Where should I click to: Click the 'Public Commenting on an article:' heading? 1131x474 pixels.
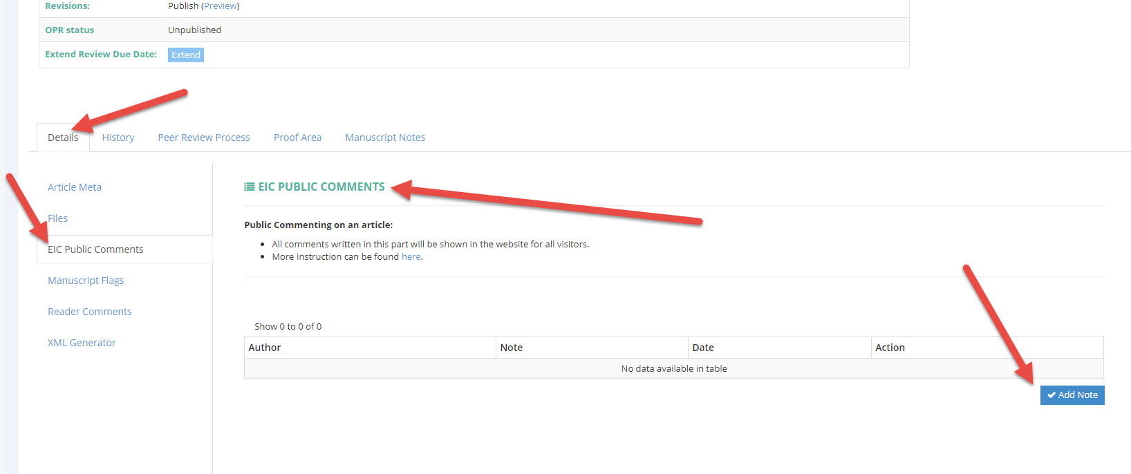319,225
